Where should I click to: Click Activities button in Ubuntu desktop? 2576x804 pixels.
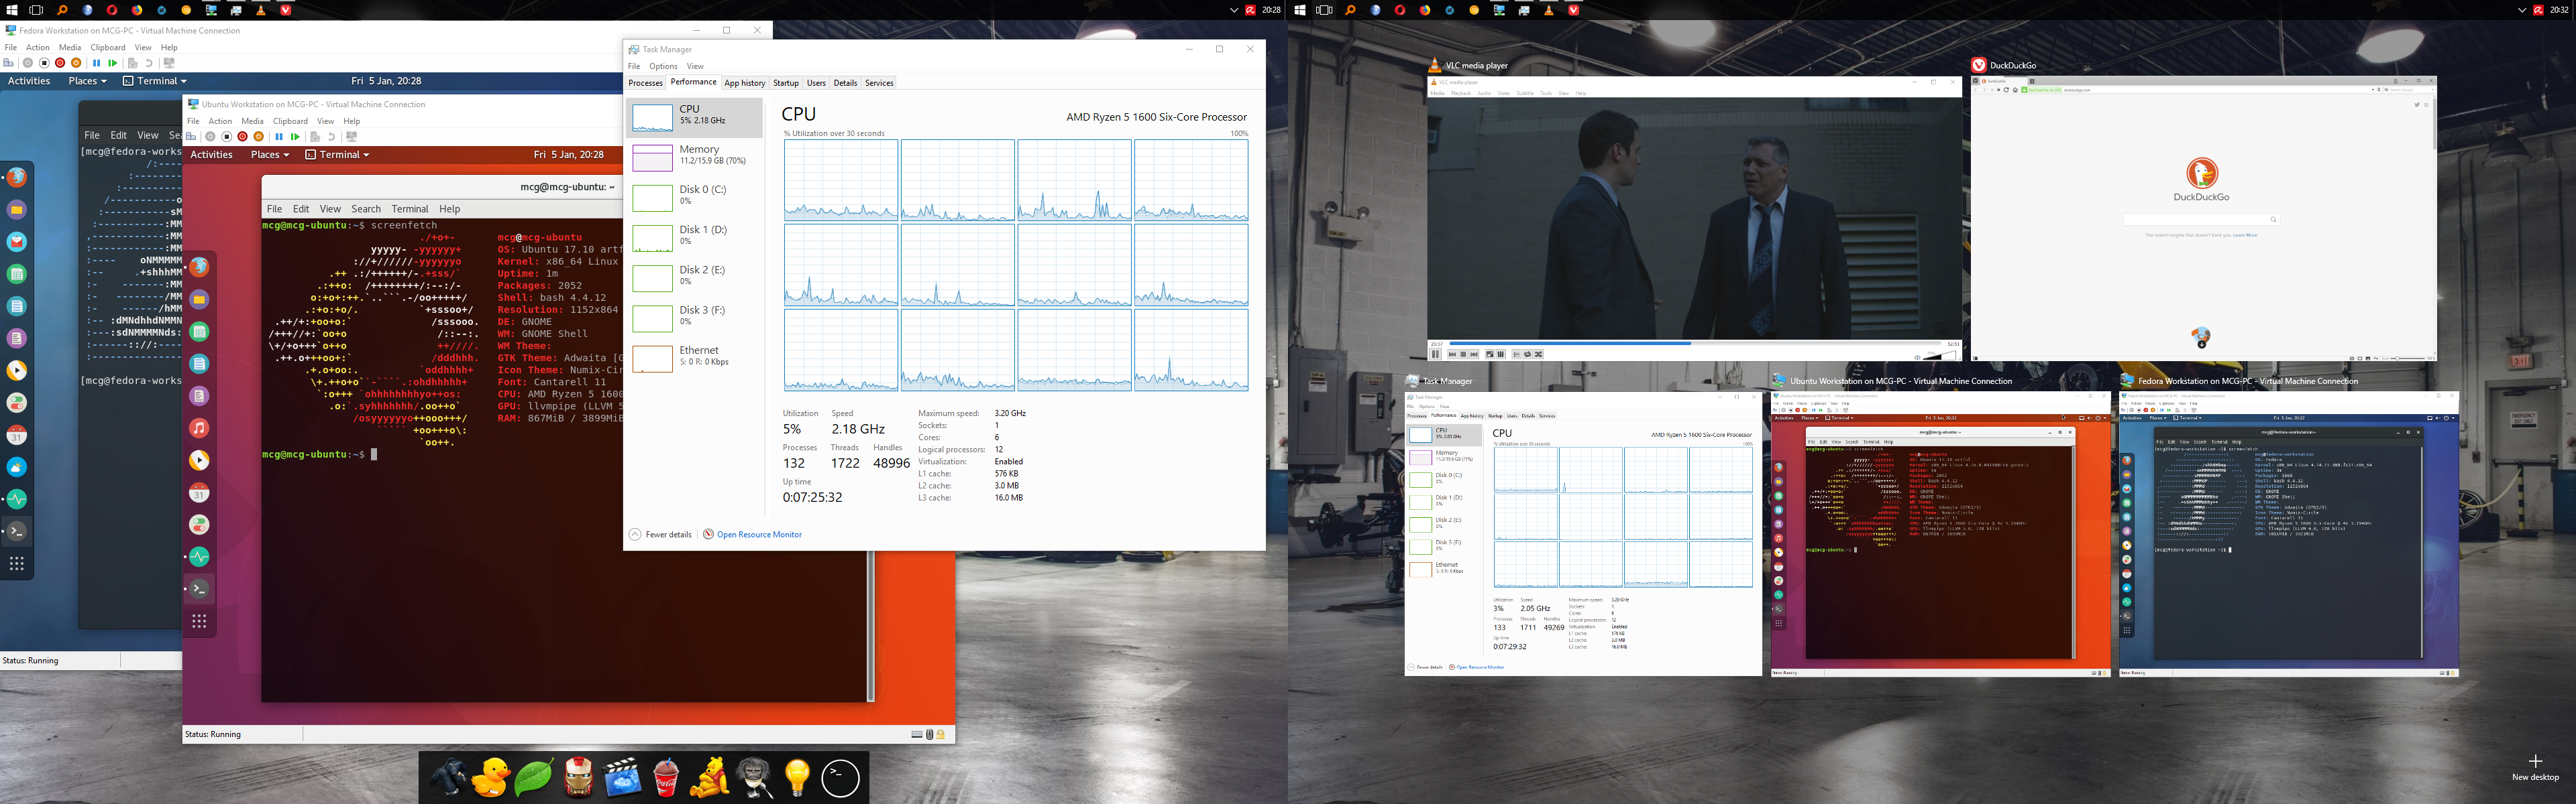coord(211,155)
